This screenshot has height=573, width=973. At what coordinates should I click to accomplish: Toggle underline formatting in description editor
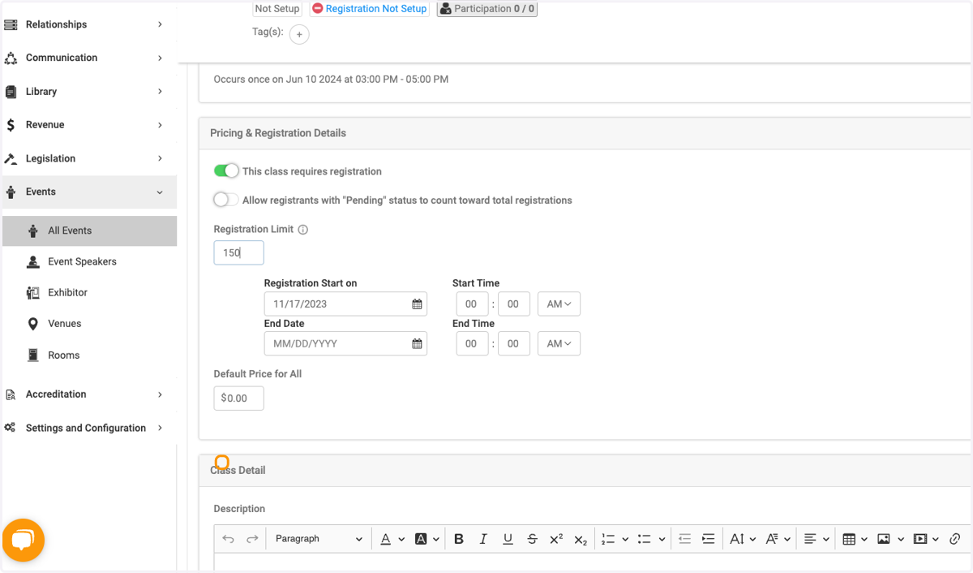pos(508,539)
